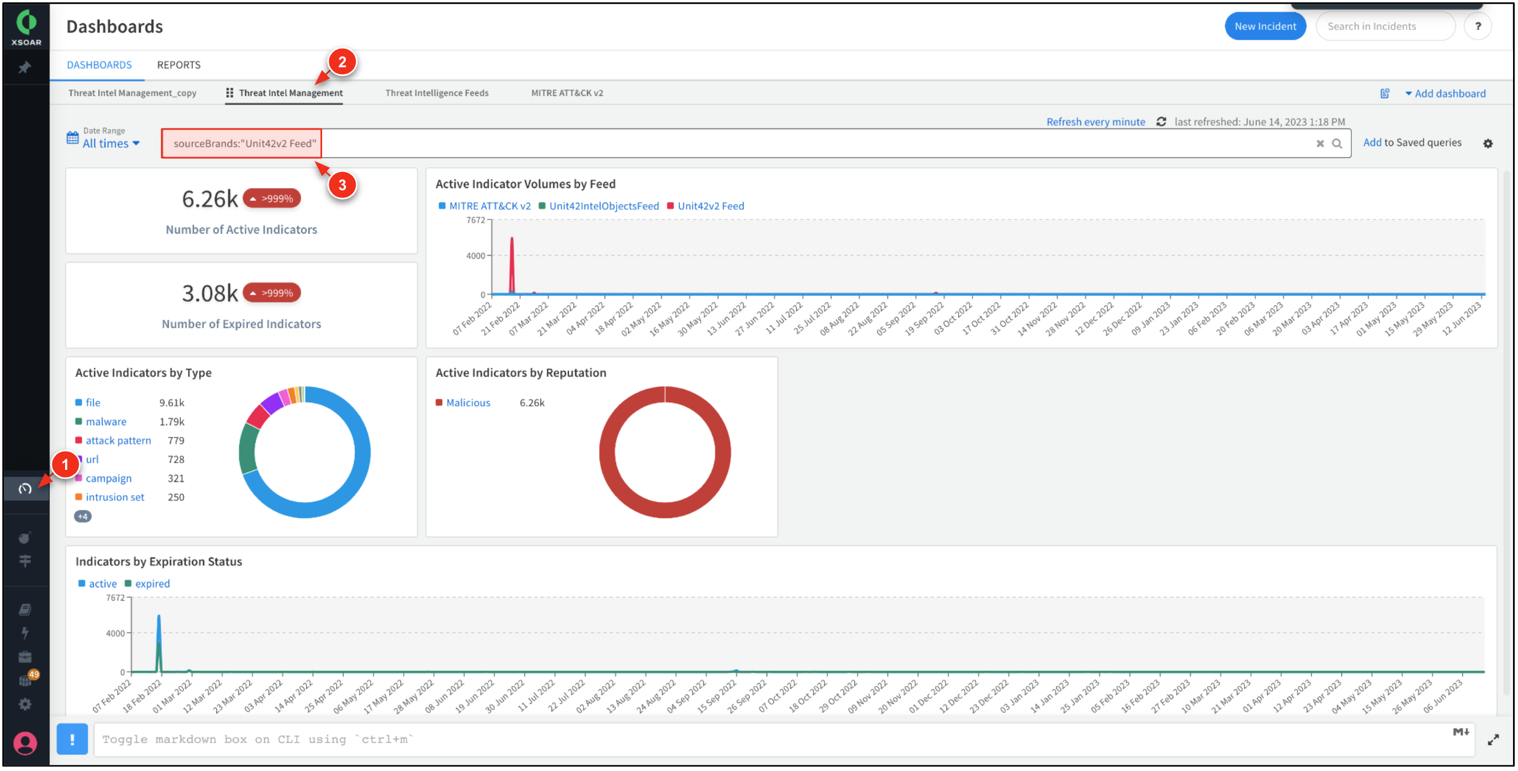Click the help question mark button
Image resolution: width=1518 pixels, height=771 pixels.
(x=1477, y=26)
